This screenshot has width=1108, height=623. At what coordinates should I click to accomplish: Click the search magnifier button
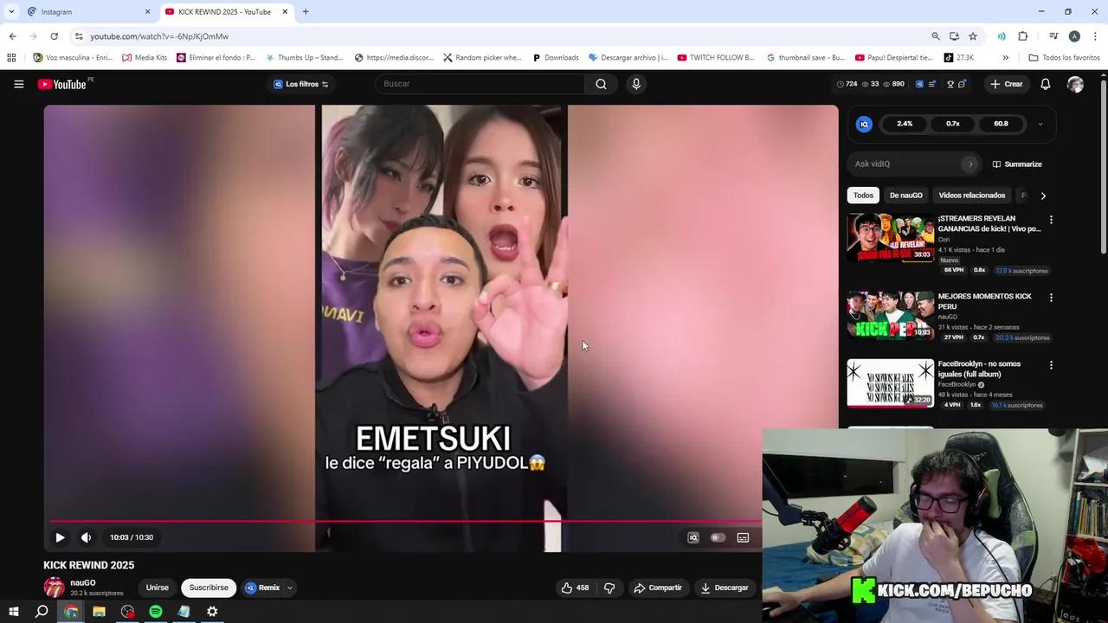(601, 84)
